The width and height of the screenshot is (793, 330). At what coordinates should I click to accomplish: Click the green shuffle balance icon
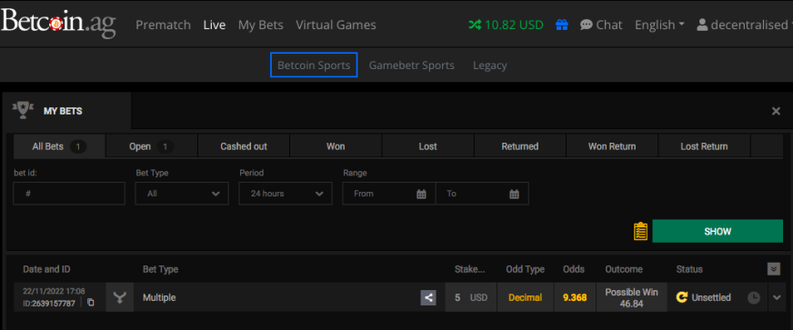tap(475, 25)
